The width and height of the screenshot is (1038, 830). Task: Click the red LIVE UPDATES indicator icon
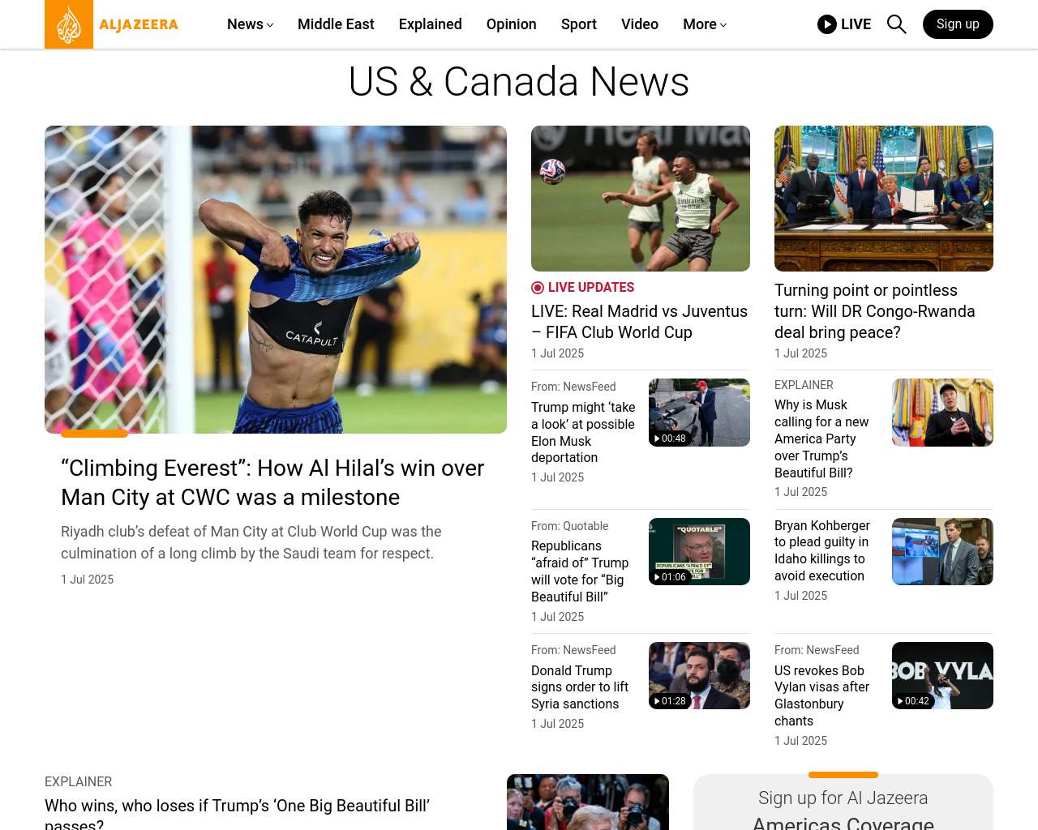[x=538, y=288]
